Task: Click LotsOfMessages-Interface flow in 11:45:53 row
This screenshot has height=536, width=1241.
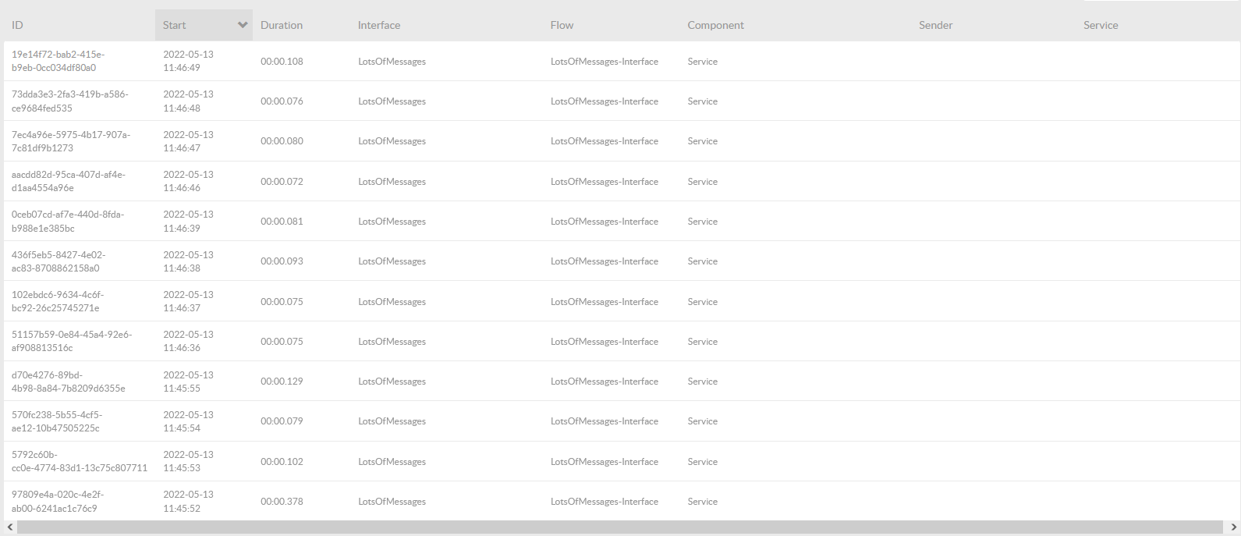Action: pyautogui.click(x=604, y=462)
